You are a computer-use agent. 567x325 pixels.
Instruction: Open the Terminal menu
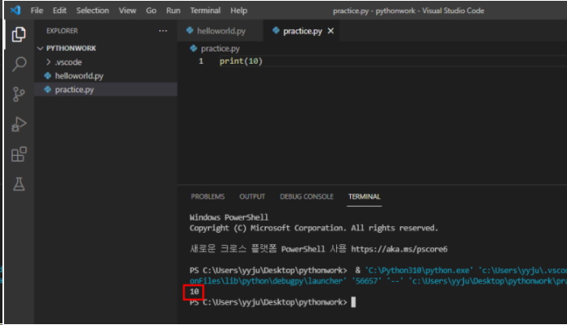[206, 11]
